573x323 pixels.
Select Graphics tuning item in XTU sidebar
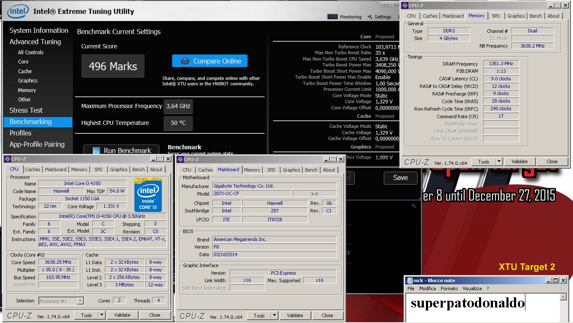point(28,80)
